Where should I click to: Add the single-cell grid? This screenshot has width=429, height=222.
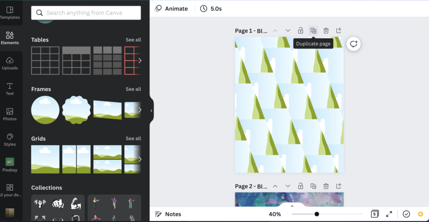coord(45,159)
